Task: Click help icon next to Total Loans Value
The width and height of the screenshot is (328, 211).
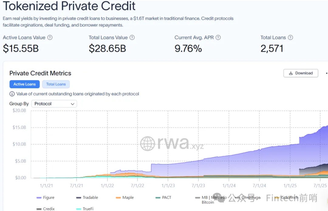Action: (132, 38)
